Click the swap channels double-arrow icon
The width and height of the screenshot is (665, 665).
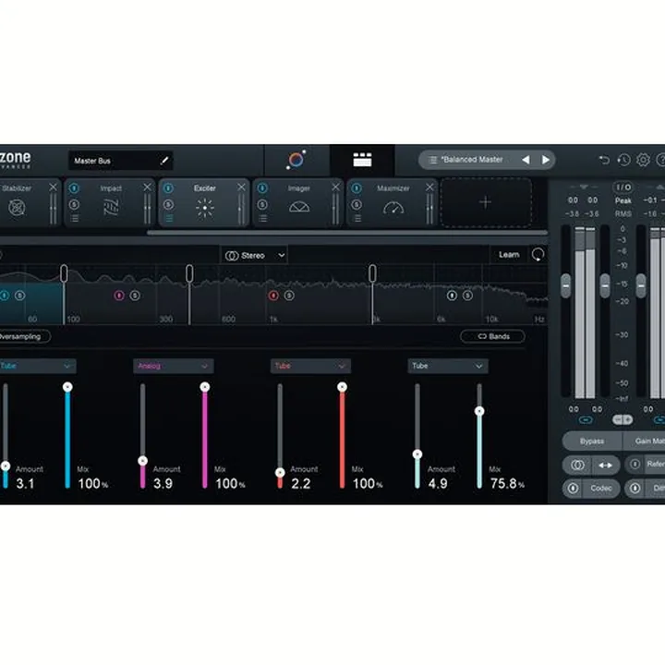click(x=605, y=465)
